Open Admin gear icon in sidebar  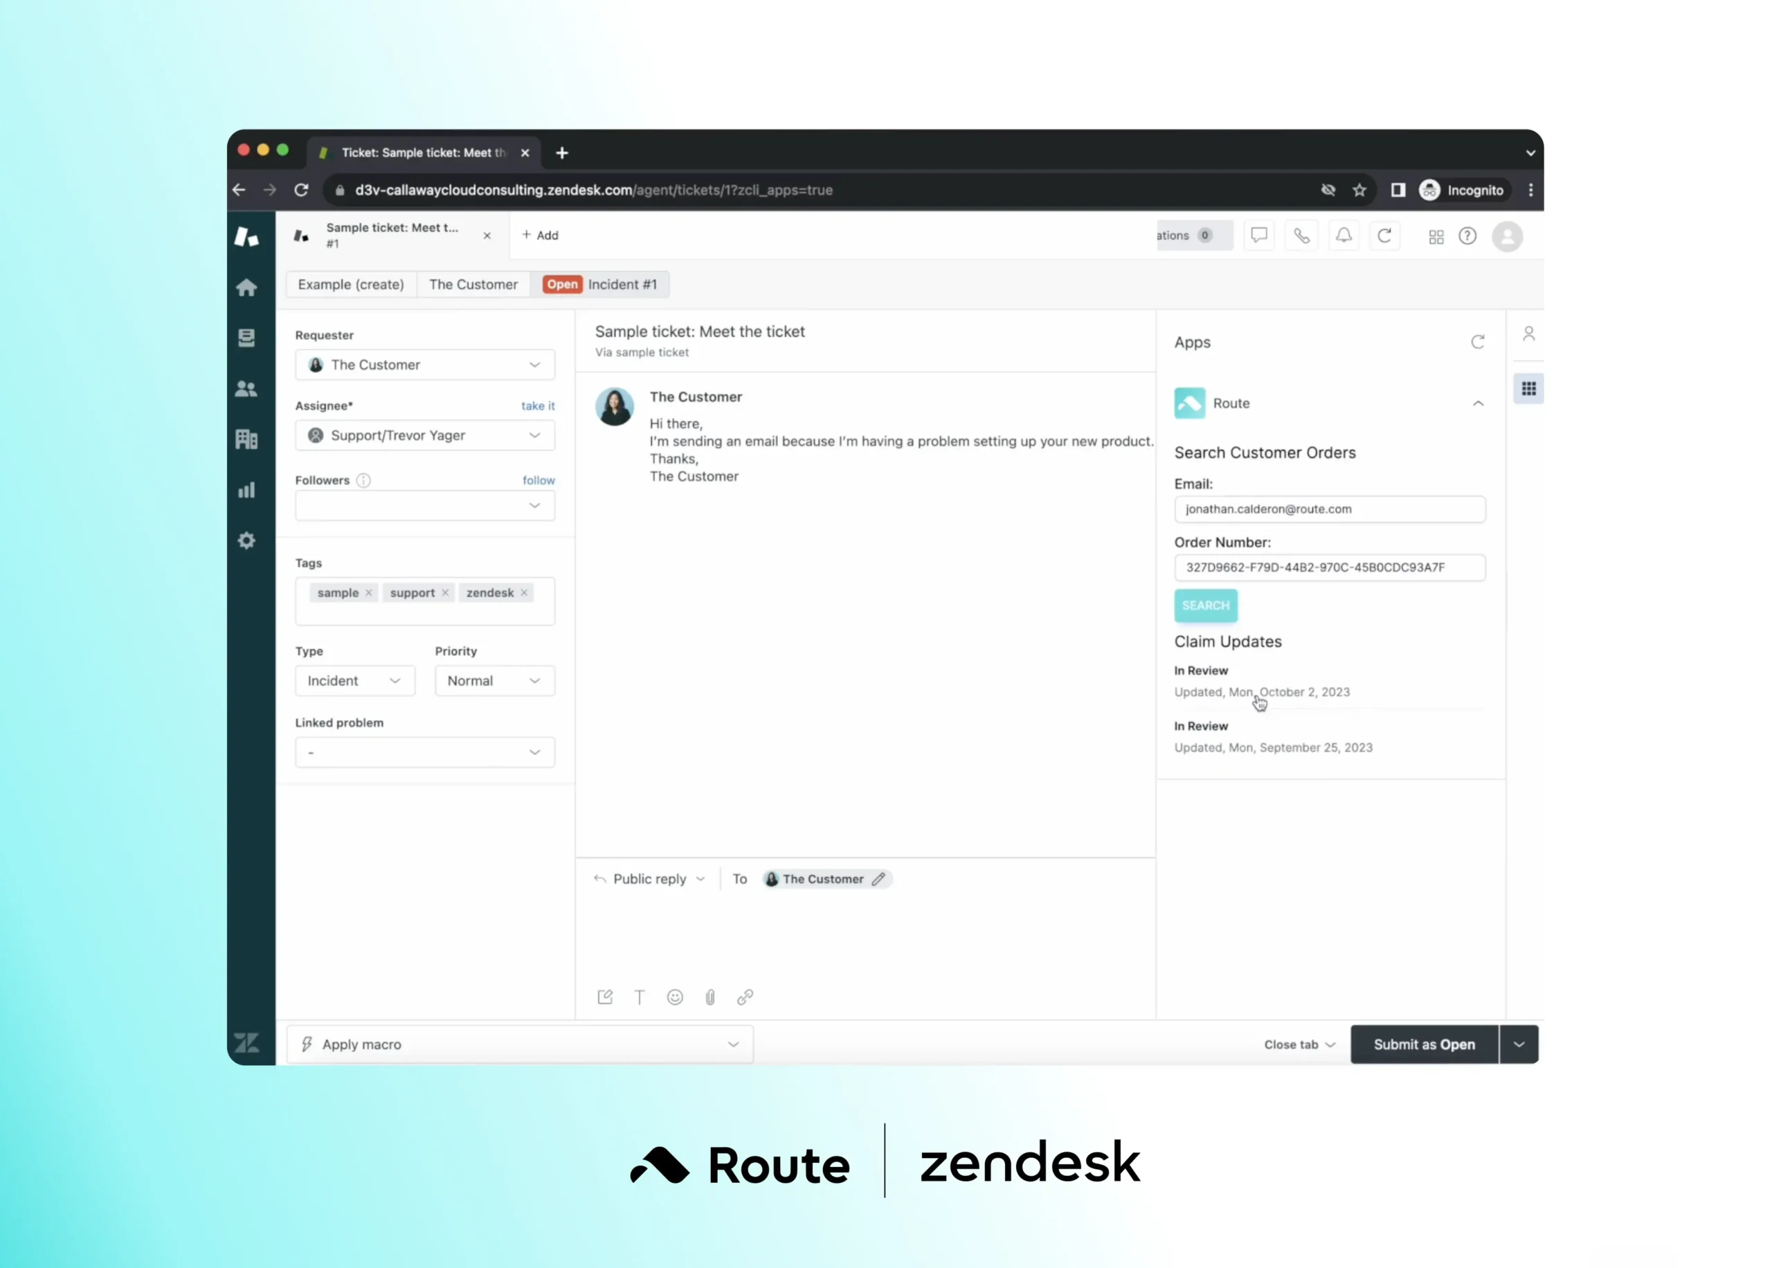coord(246,541)
